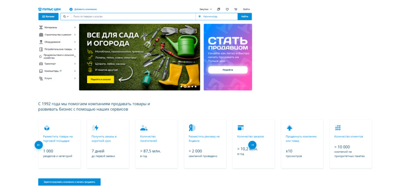Click the Компьютеры, IT laptop icon
Screen dimensions: 407x193
tap(41, 71)
